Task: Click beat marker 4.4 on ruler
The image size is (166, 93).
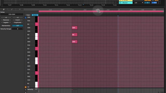Action: [x=154, y=10]
